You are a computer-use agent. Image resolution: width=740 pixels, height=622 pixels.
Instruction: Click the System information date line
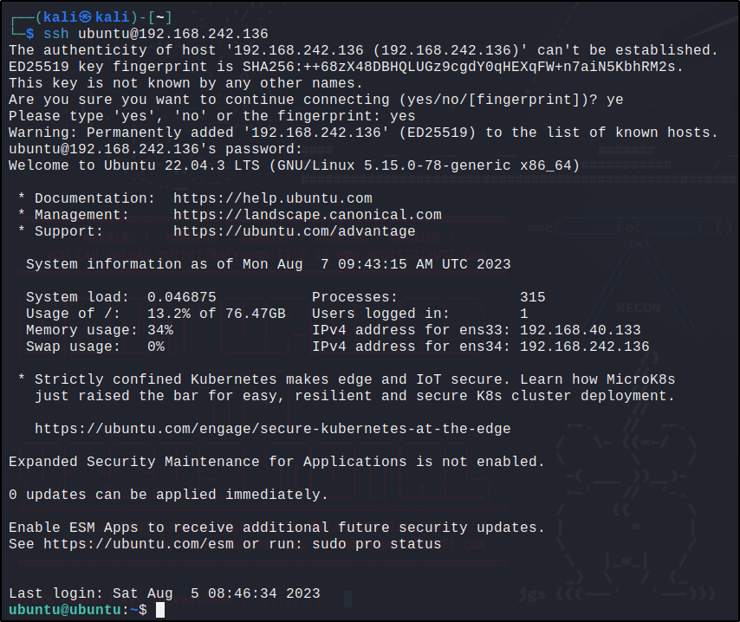click(x=268, y=264)
